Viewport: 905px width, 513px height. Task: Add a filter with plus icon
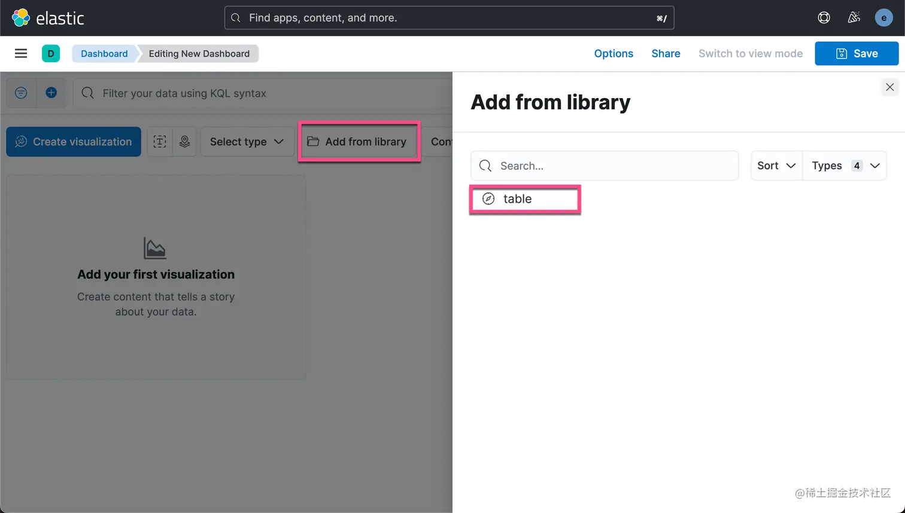pos(51,93)
